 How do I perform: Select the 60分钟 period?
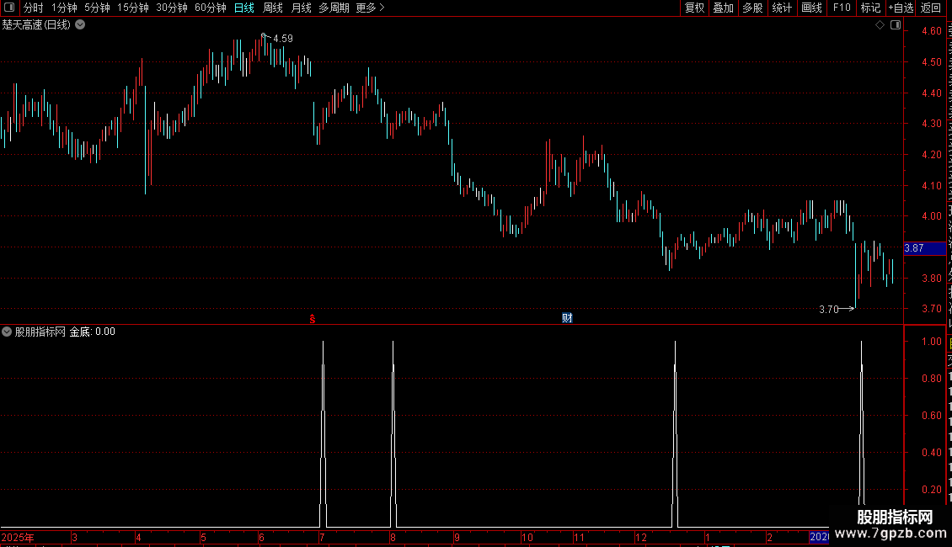click(x=211, y=8)
